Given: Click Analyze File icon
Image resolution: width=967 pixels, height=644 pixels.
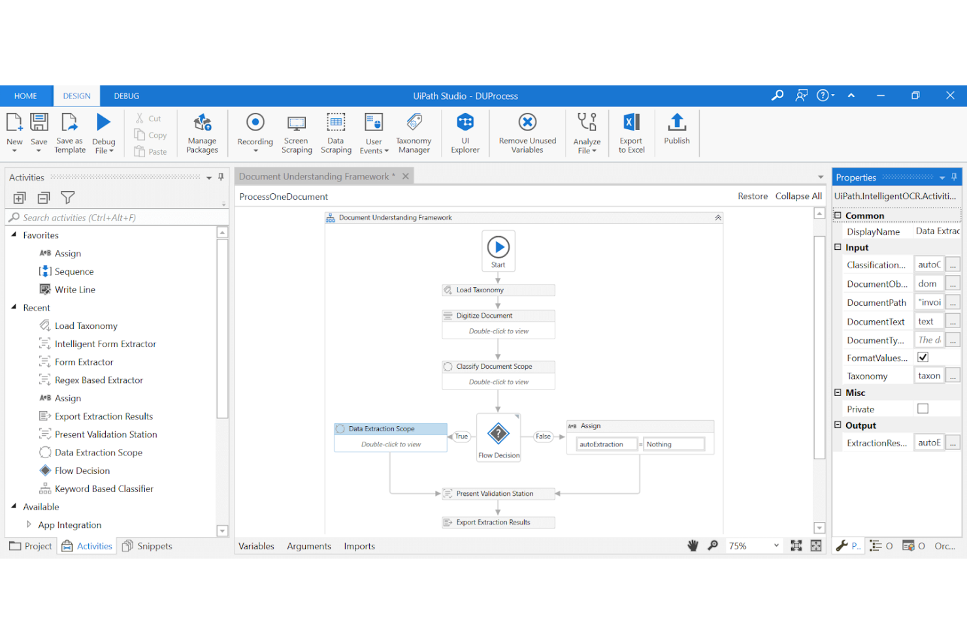Looking at the screenshot, I should (587, 122).
